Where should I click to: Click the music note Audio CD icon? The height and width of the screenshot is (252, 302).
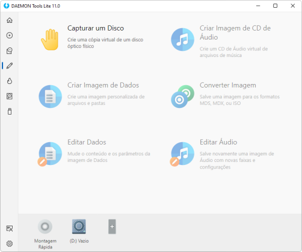coord(182,40)
